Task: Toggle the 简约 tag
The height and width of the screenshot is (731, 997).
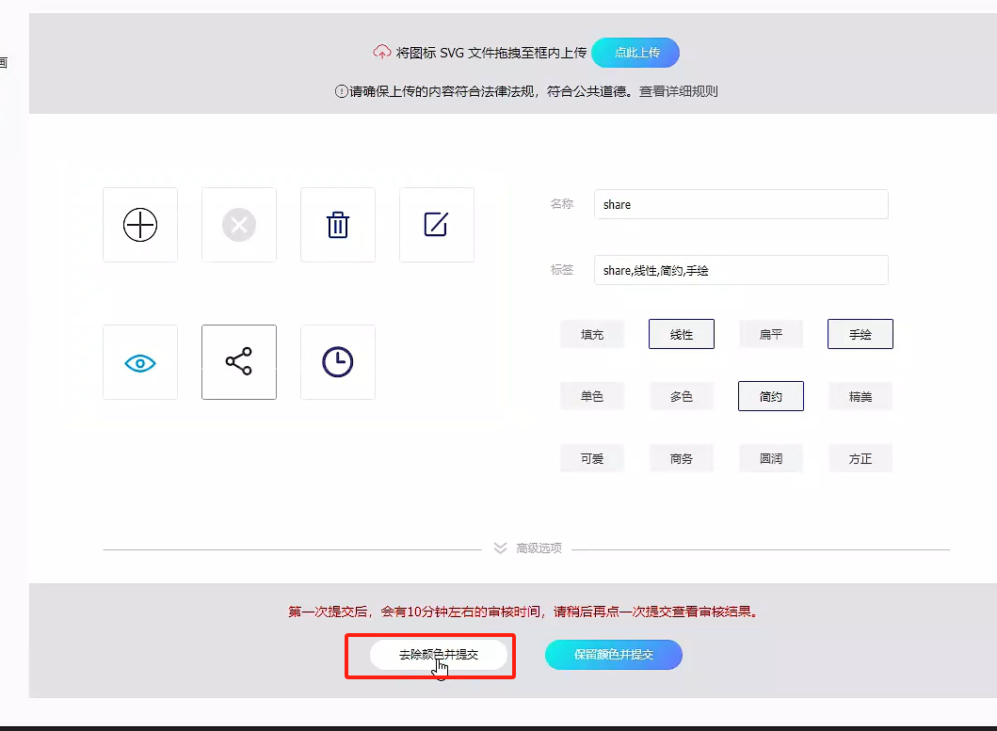Action: click(771, 396)
